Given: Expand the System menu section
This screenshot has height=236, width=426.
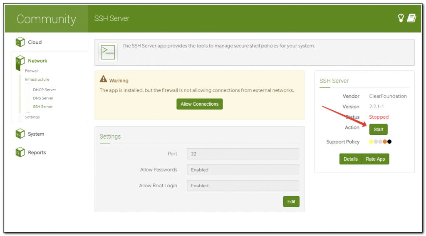Looking at the screenshot, I should (x=36, y=134).
